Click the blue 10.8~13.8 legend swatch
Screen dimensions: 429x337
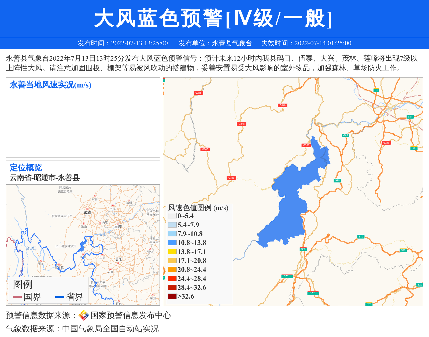[172, 243]
